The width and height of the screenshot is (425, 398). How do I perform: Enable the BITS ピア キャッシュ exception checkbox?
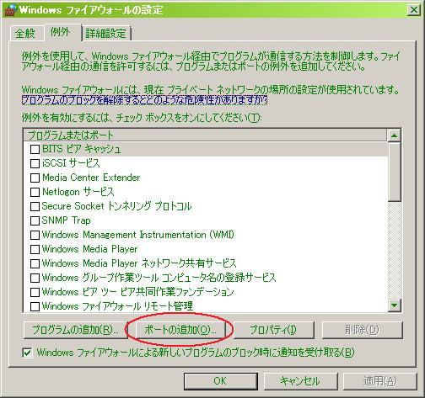tap(35, 149)
